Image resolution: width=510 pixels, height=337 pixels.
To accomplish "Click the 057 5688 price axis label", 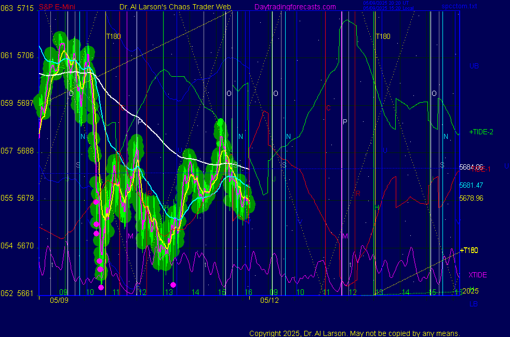I will 17,151.
